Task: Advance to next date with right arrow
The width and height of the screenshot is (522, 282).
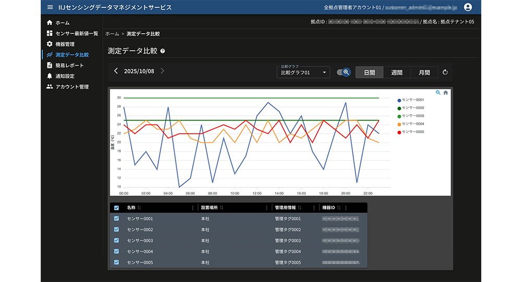Action: click(x=162, y=71)
